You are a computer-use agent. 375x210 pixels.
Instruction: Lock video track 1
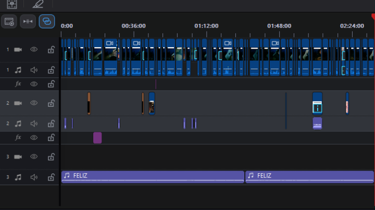pyautogui.click(x=51, y=50)
